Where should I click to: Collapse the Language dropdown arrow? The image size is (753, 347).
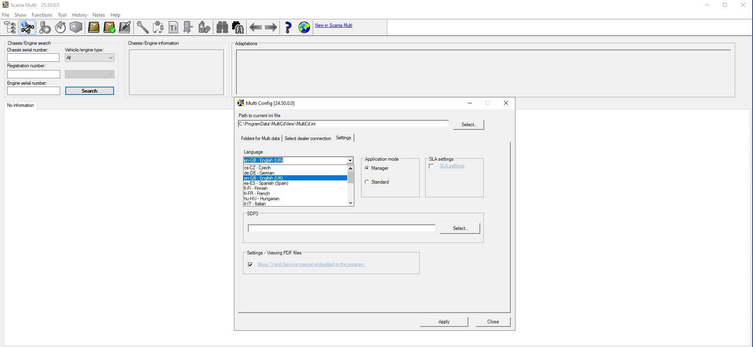point(350,161)
